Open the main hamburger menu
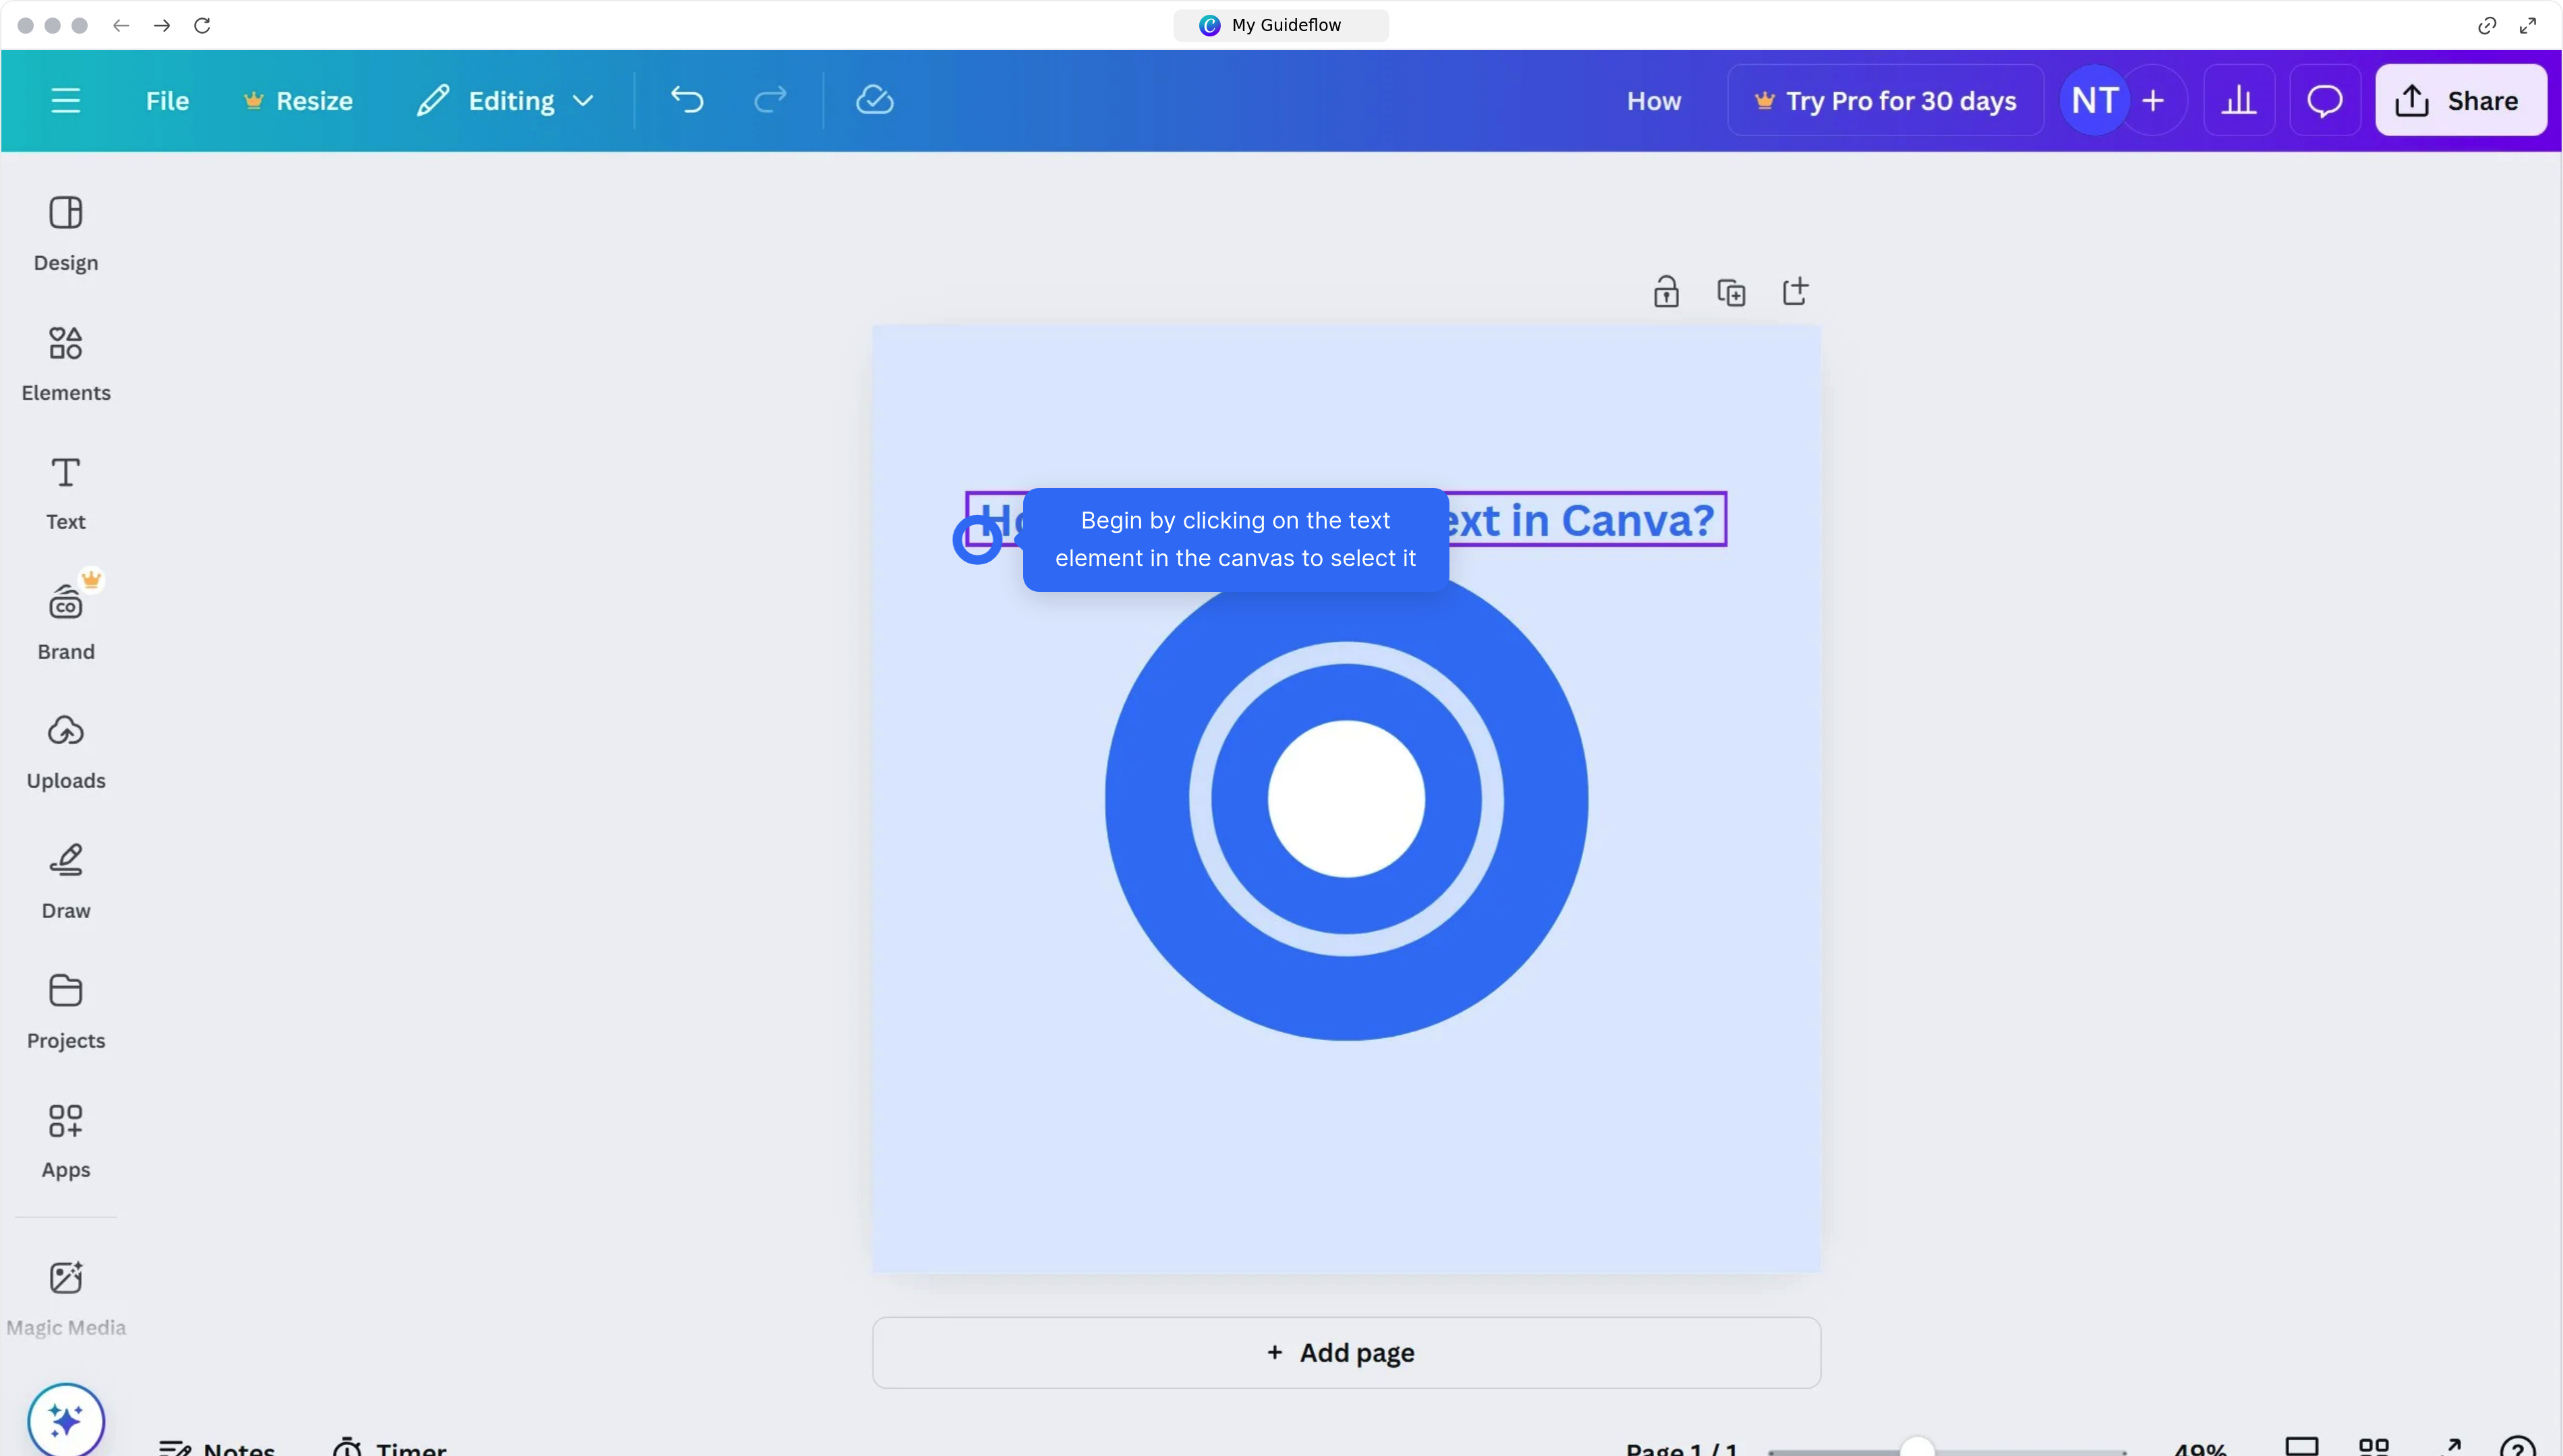Screen dimensions: 2563x1456 point(66,100)
